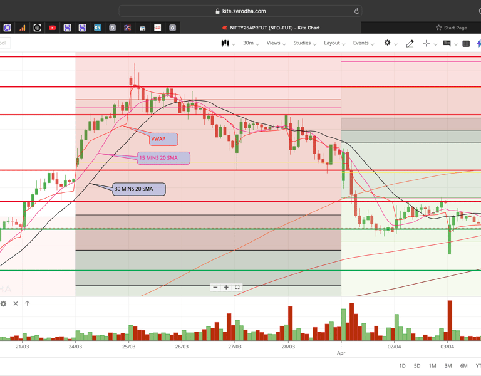Click the lightning bolt icon
The height and width of the screenshot is (376, 481).
[x=479, y=44]
